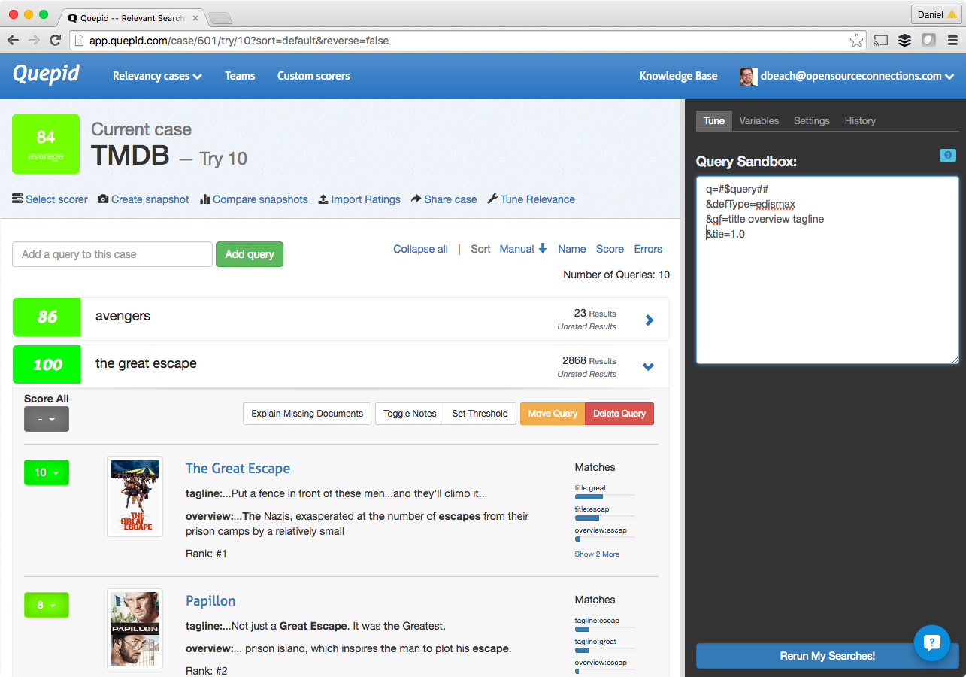Open the Knowledge Base link
This screenshot has height=677, width=966.
678,76
